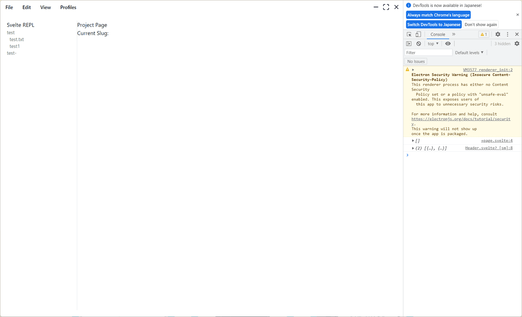Image resolution: width=522 pixels, height=317 pixels.
Task: Open the DevTools three-dot customize menu
Action: (507, 35)
